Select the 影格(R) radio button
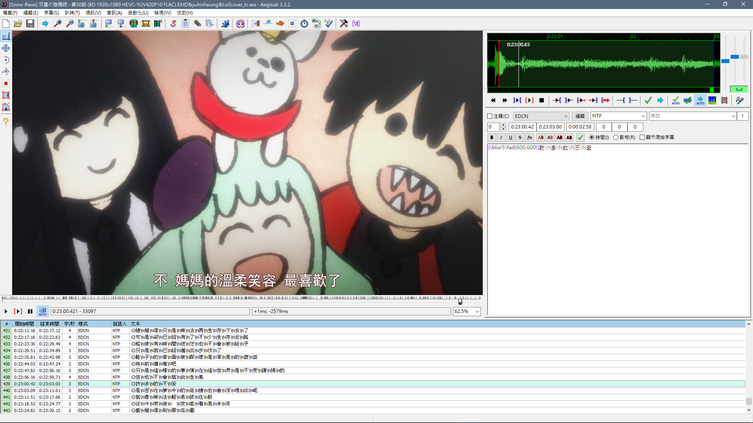 tap(616, 137)
